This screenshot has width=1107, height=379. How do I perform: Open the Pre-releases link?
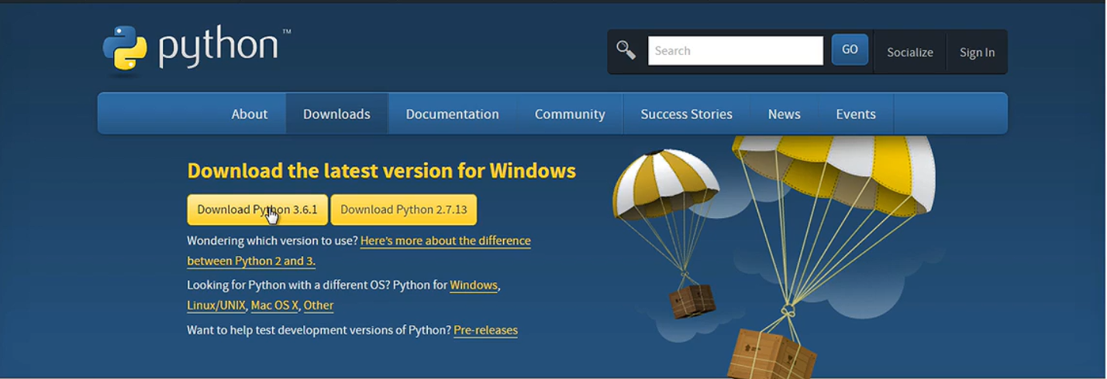[485, 330]
